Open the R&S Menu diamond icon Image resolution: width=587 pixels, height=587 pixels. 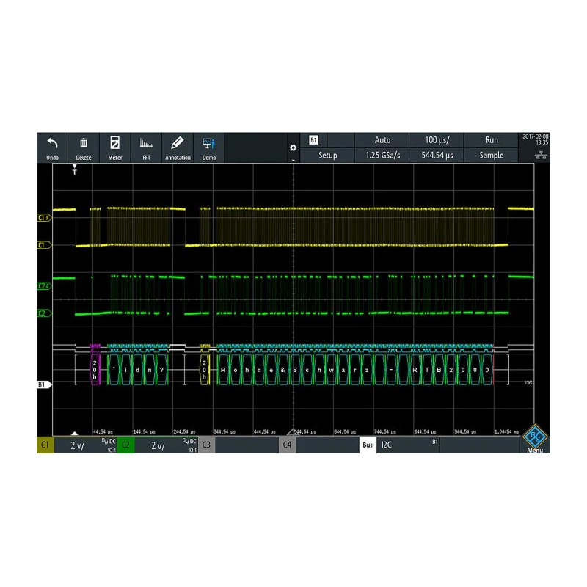coord(535,437)
